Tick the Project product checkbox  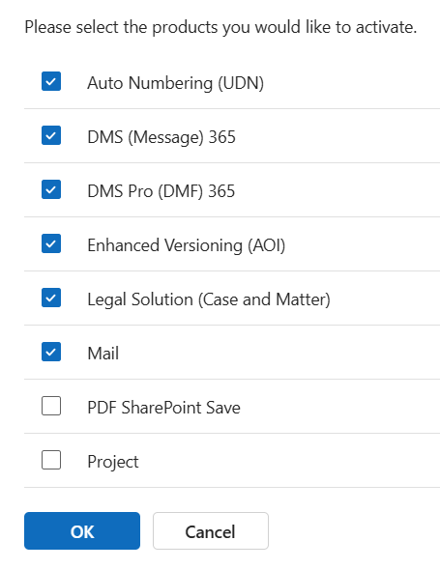[x=51, y=460]
